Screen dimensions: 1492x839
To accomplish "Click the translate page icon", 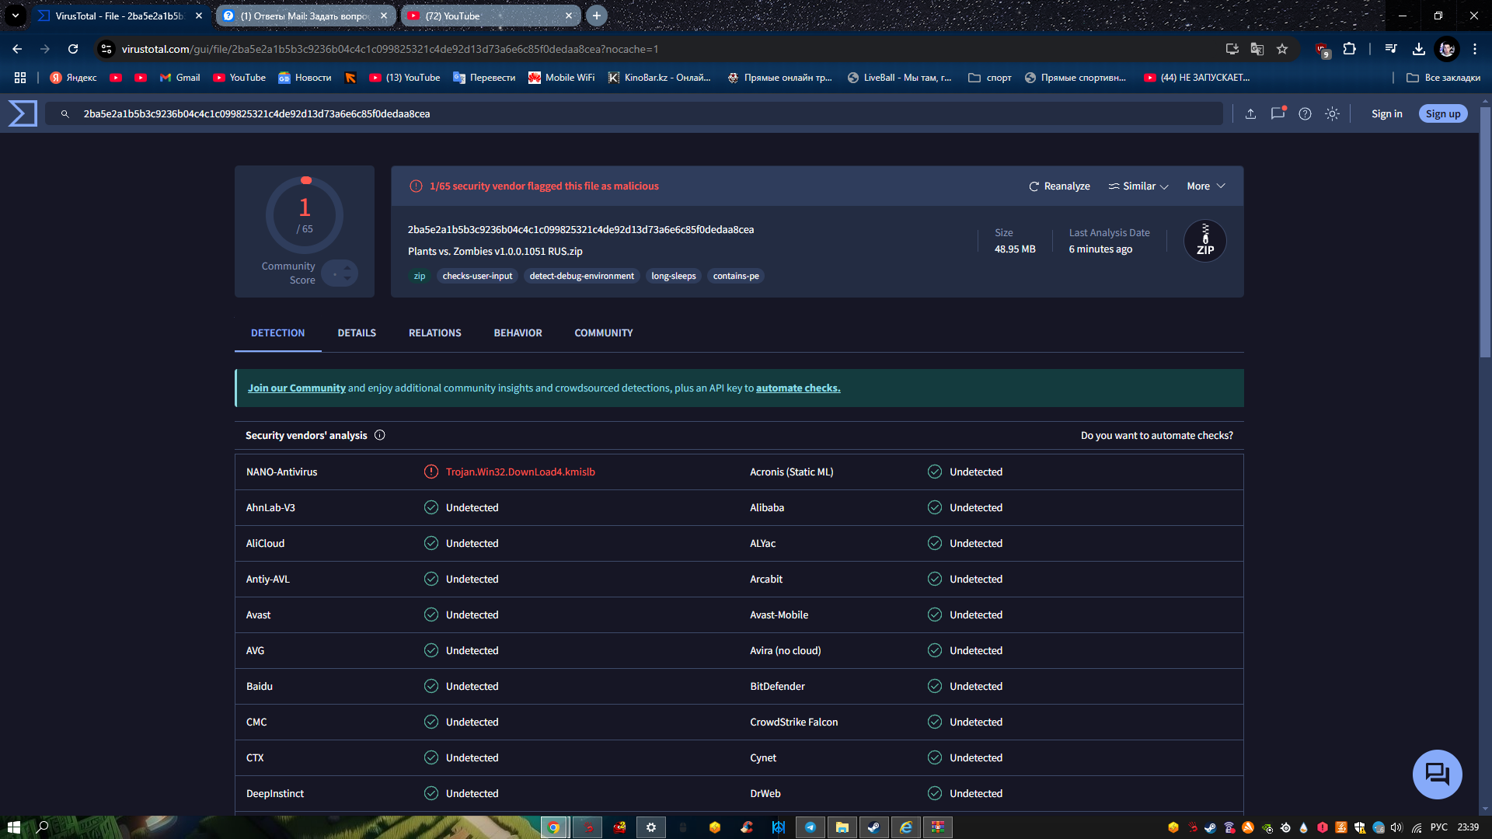I will (x=1257, y=49).
